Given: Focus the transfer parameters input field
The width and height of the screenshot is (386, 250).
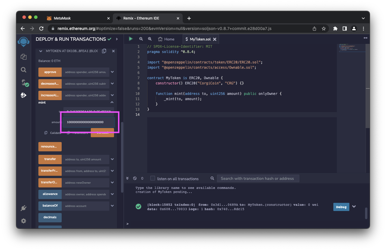Looking at the screenshot, I should click(86, 159).
